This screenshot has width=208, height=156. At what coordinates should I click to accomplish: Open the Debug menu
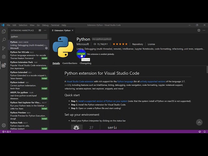click(x=45, y=25)
